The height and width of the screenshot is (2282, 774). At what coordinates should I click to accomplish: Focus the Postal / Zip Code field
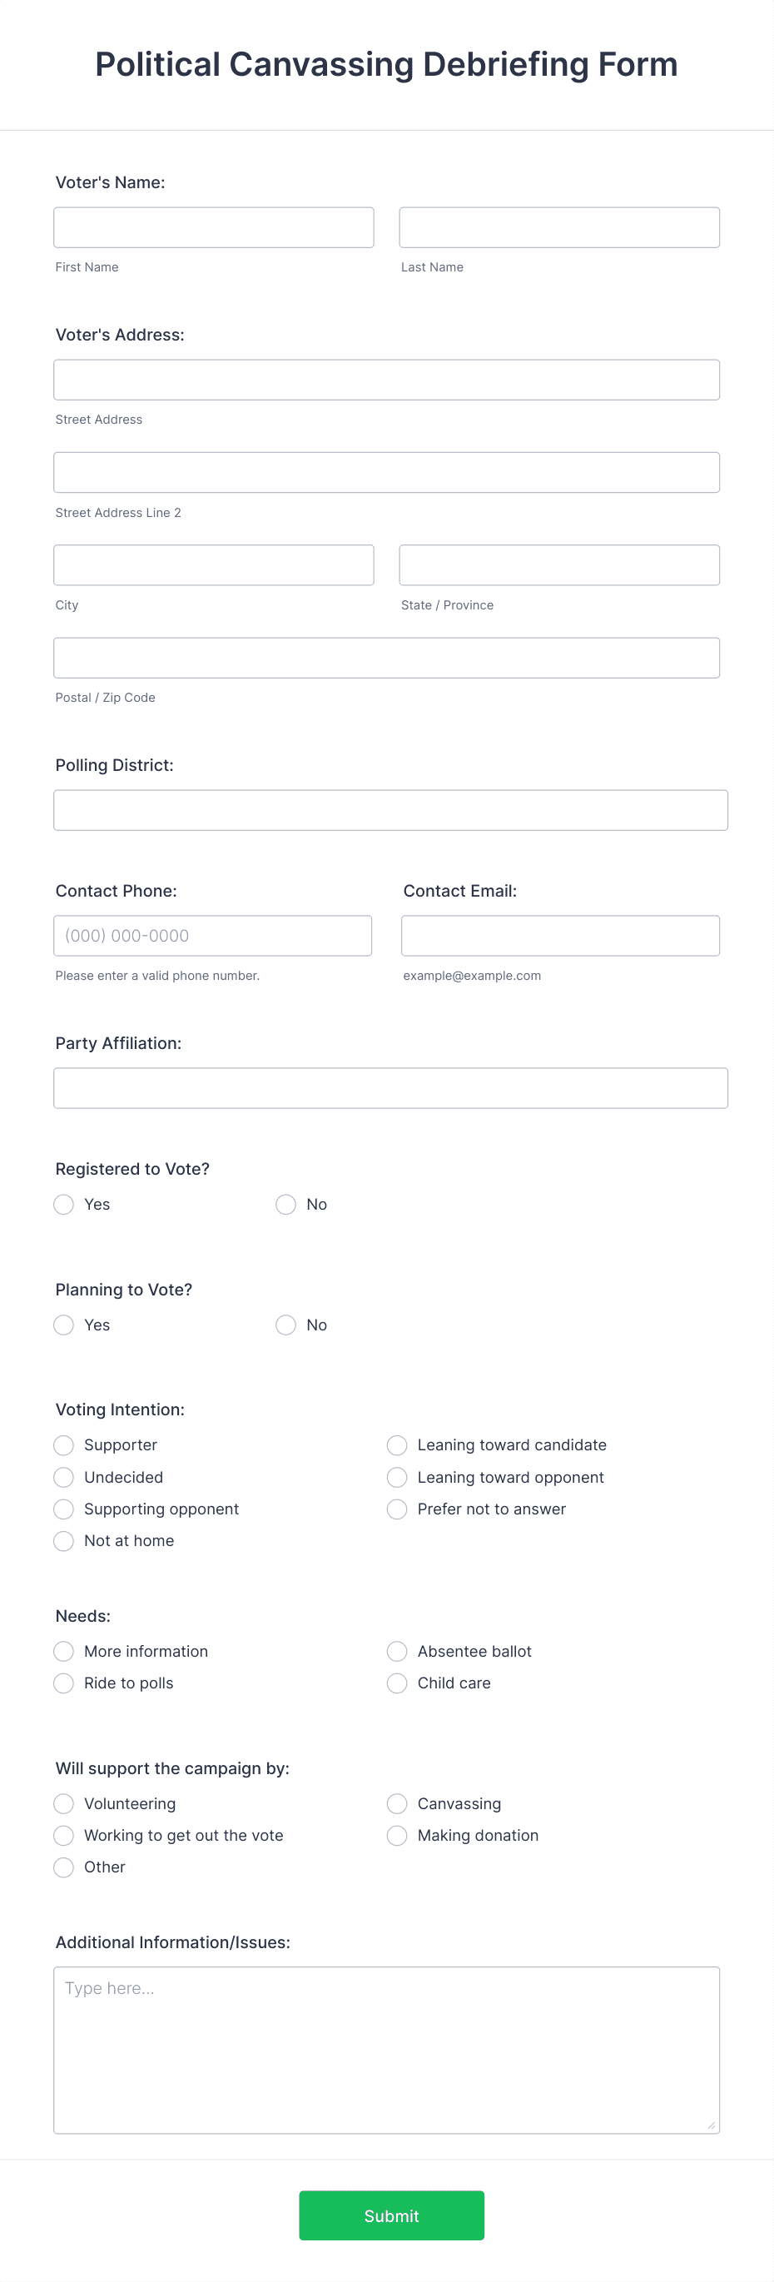[386, 659]
